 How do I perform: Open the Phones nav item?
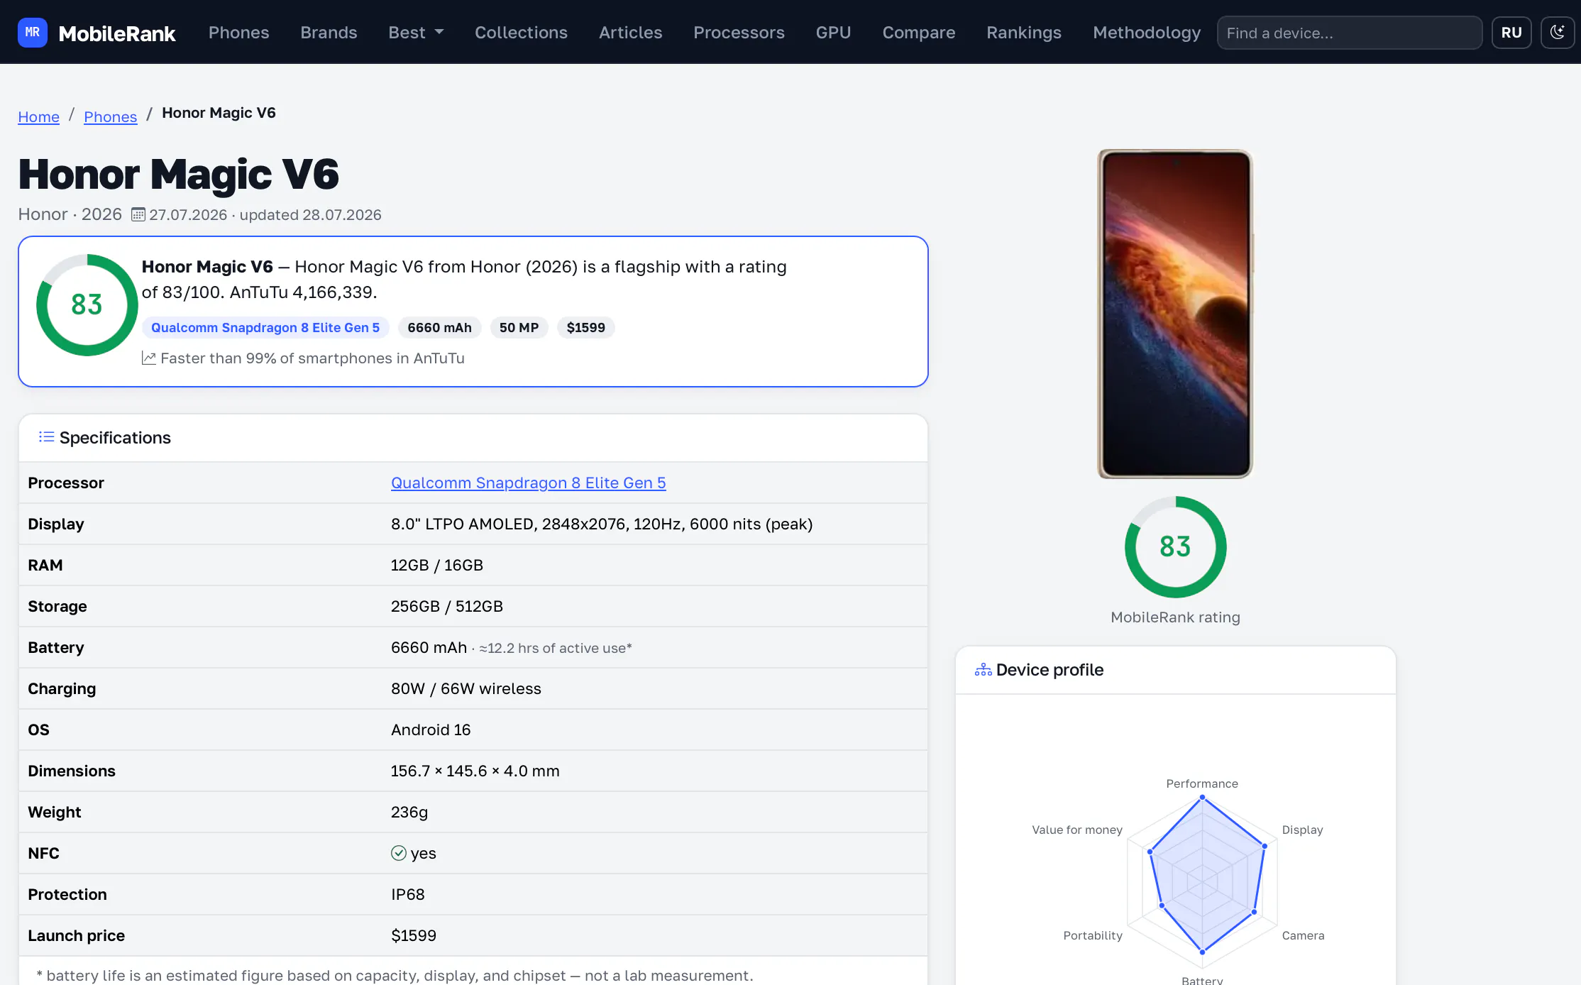pos(239,33)
